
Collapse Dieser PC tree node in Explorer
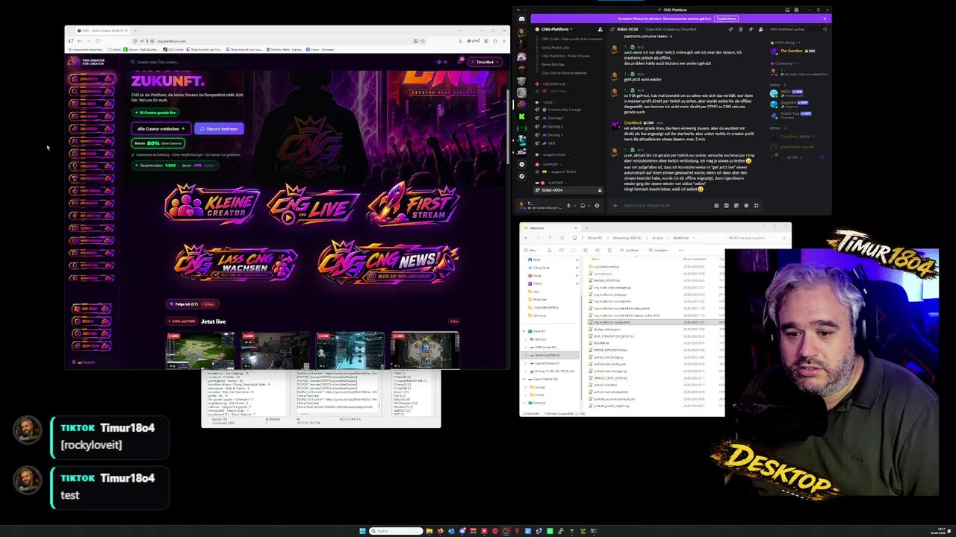pos(524,331)
